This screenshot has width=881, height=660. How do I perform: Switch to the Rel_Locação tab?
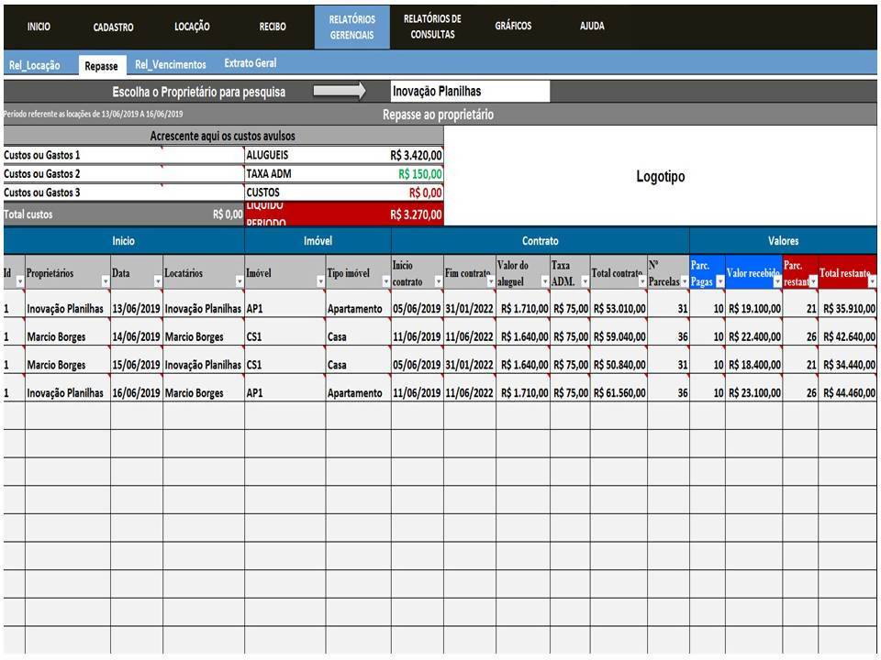[35, 65]
